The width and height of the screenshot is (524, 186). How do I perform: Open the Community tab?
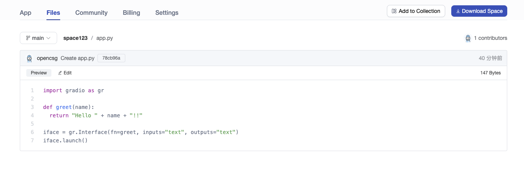pyautogui.click(x=91, y=13)
